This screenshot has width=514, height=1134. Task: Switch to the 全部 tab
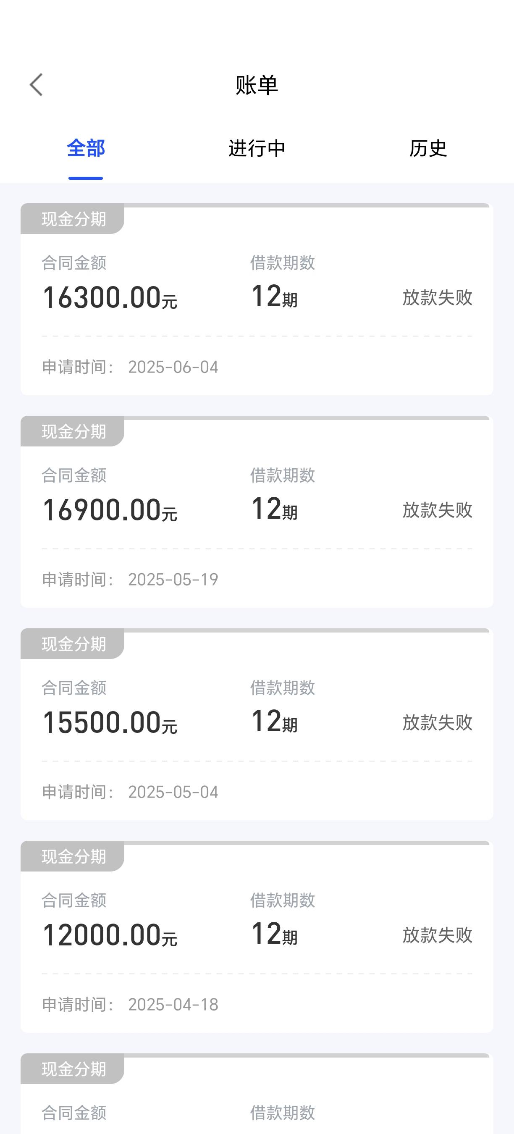pos(86,148)
